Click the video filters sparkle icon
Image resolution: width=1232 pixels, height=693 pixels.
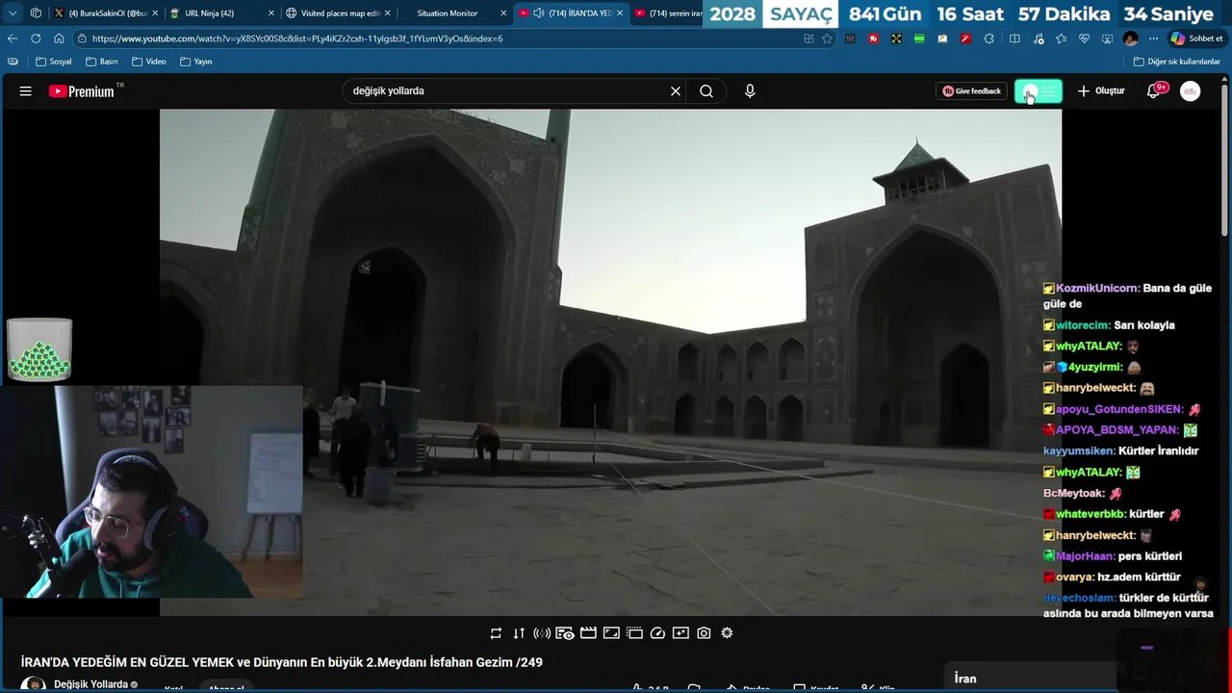[680, 633]
